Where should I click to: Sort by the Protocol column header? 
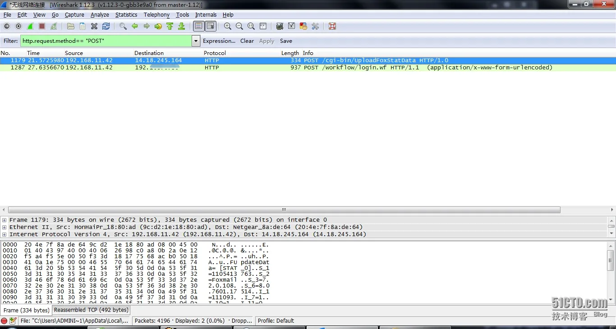tap(215, 53)
